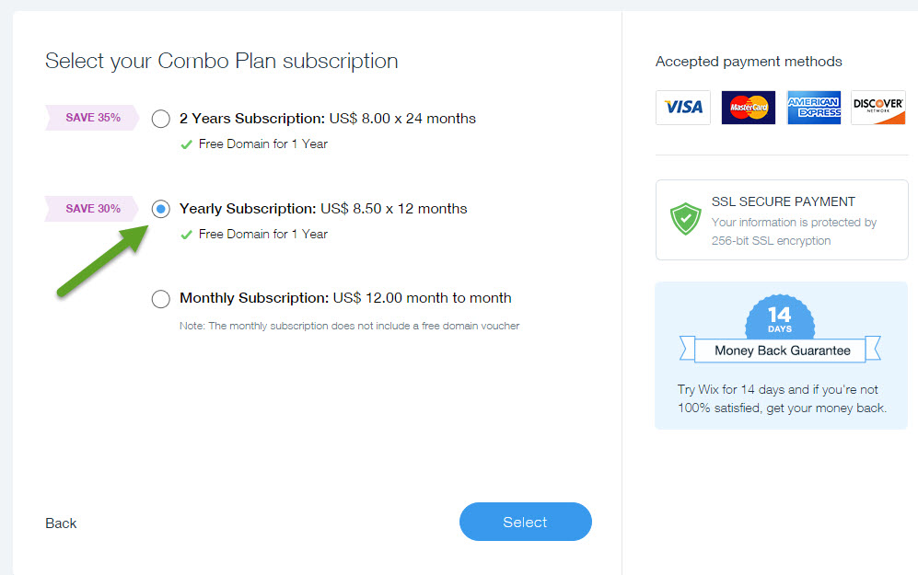The image size is (918, 575).
Task: Click the Visa card logo
Action: coord(682,108)
